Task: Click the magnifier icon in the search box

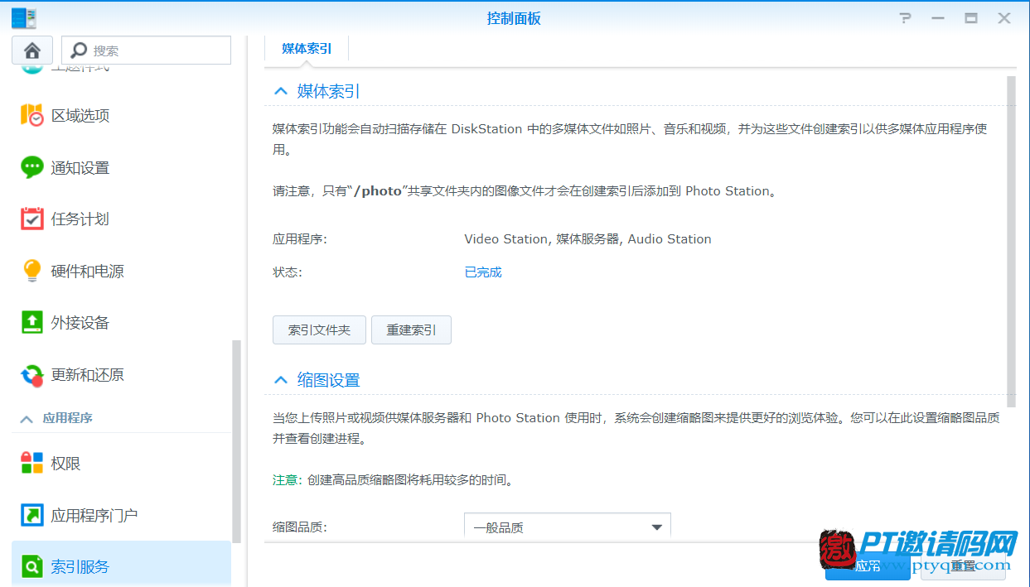Action: click(80, 51)
